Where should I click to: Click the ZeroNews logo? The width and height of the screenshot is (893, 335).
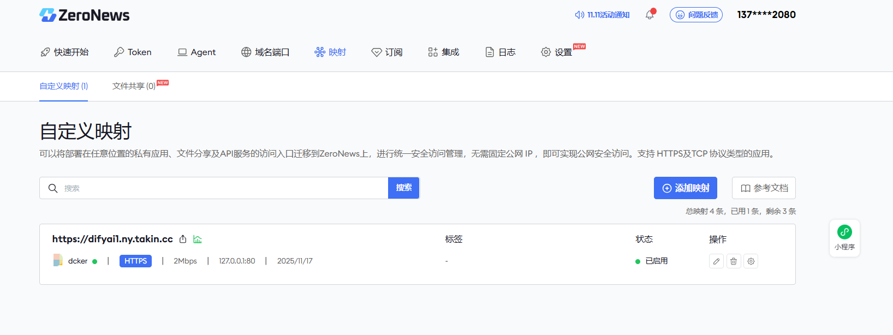(x=85, y=15)
